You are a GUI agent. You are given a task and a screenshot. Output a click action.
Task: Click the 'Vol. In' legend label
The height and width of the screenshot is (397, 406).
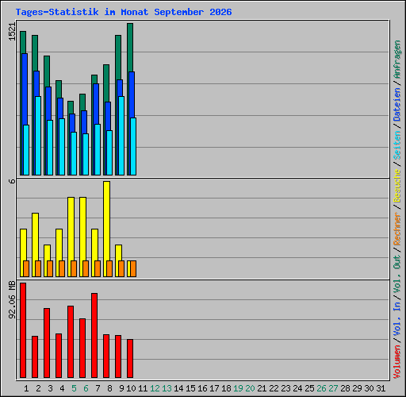pos(397,319)
